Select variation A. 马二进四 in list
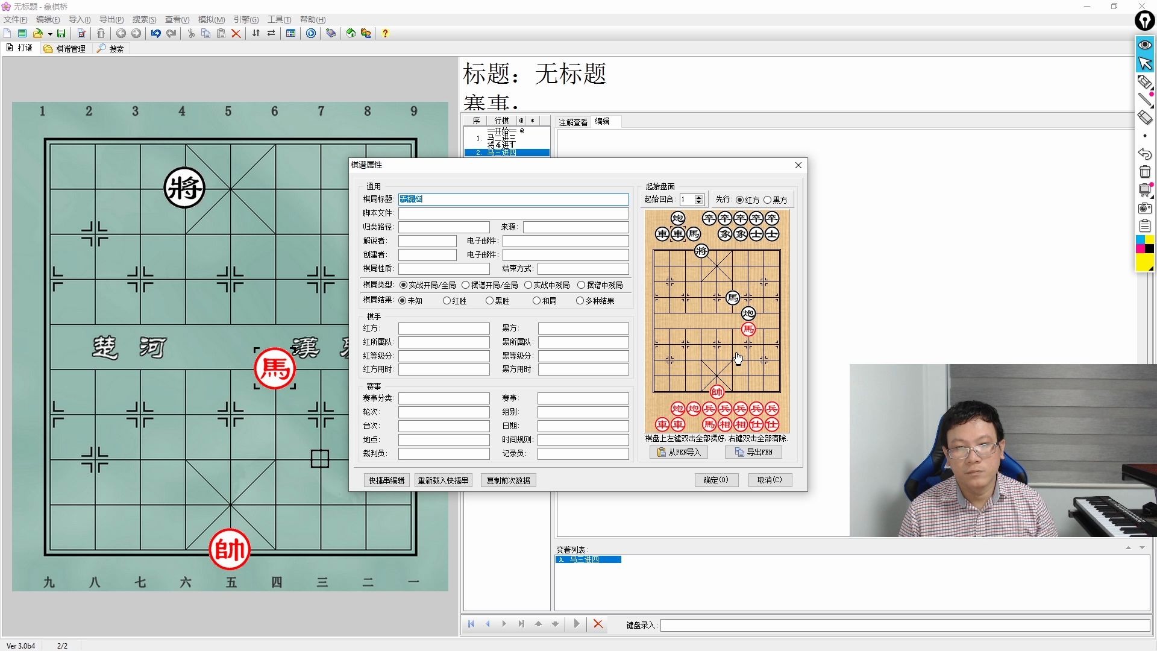The height and width of the screenshot is (651, 1157). [x=588, y=560]
